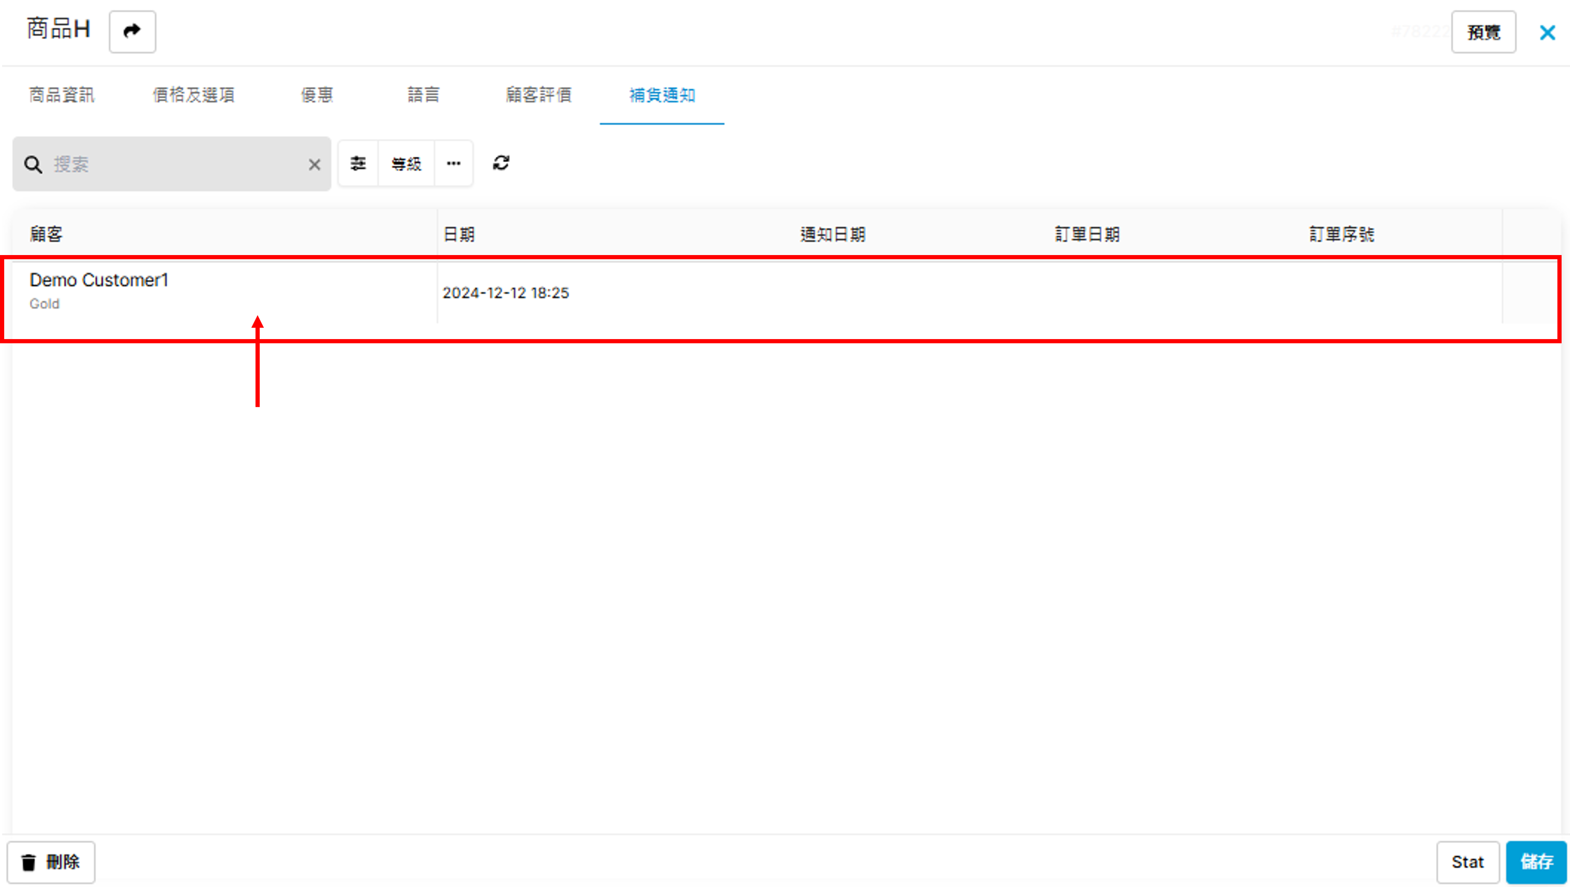1570x887 pixels.
Task: Click the refresh list icon
Action: (501, 163)
